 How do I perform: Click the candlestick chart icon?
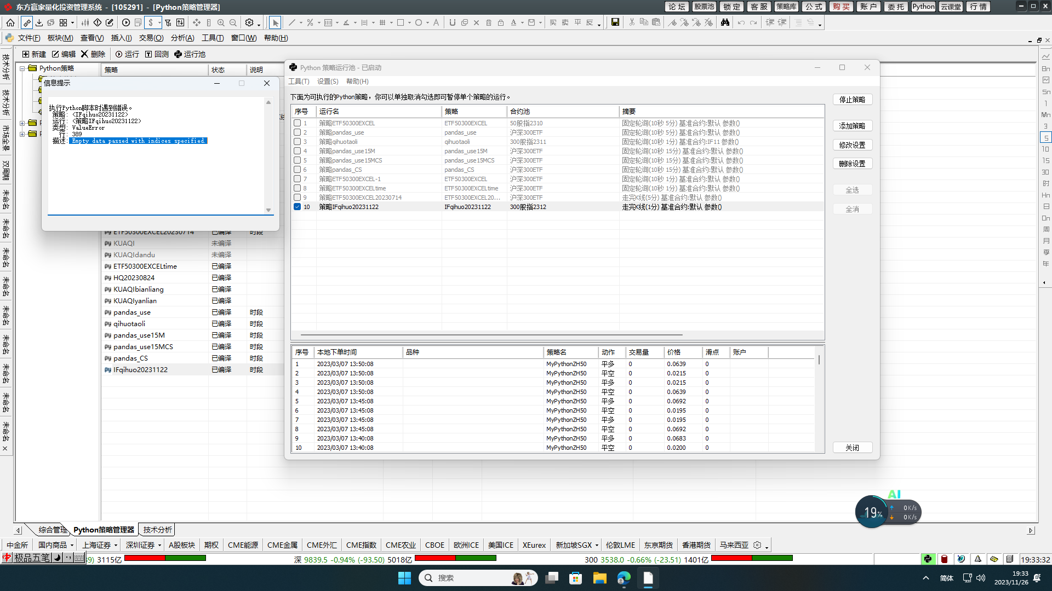[x=85, y=22]
